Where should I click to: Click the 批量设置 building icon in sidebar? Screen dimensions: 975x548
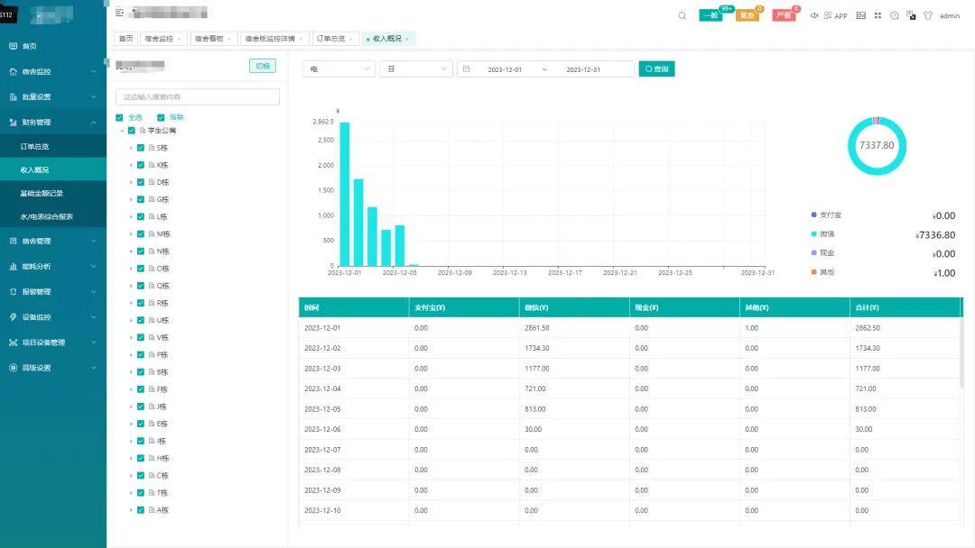[x=13, y=96]
